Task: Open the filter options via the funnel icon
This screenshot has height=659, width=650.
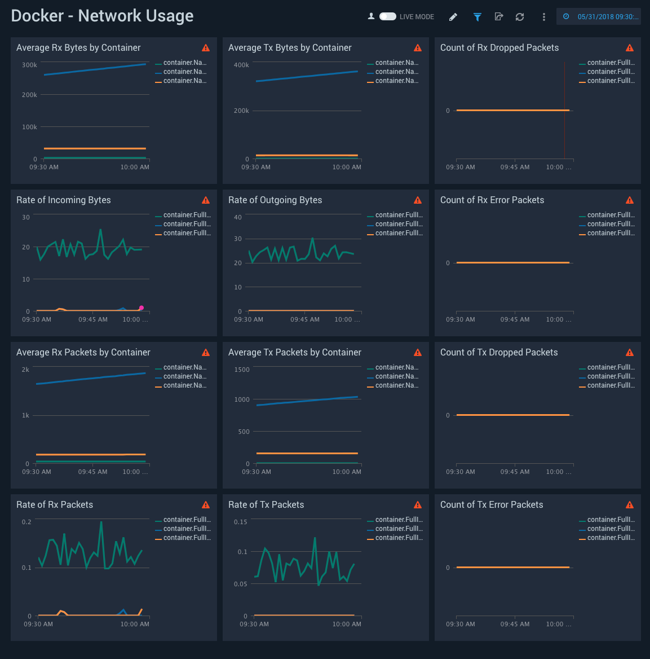Action: click(476, 16)
